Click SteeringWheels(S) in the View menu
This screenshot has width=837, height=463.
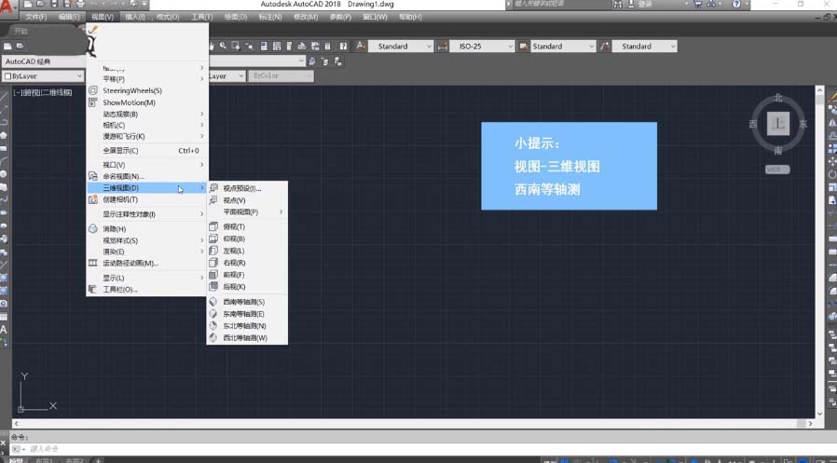pyautogui.click(x=146, y=90)
